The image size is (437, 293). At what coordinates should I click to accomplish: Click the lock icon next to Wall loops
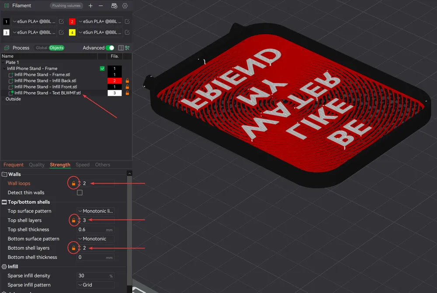pos(74,183)
